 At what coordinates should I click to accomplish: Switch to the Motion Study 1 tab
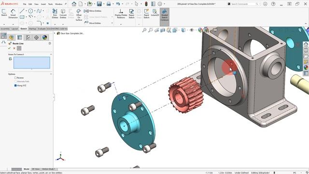pos(49,169)
